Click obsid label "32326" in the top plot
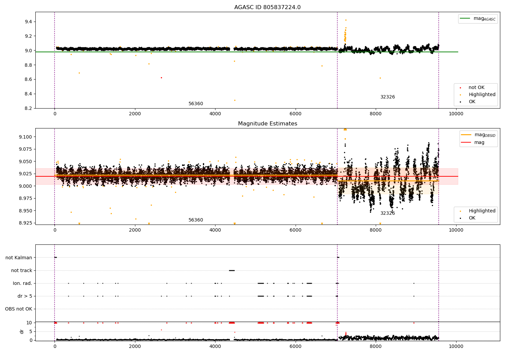The height and width of the screenshot is (354, 505). tap(388, 97)
